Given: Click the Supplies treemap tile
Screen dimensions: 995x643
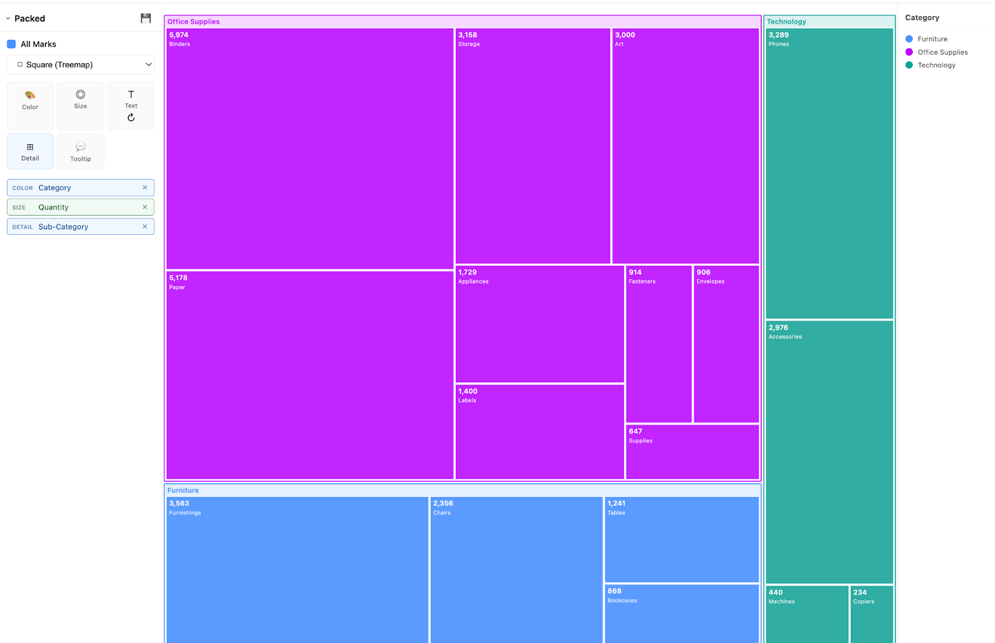Looking at the screenshot, I should tap(692, 452).
